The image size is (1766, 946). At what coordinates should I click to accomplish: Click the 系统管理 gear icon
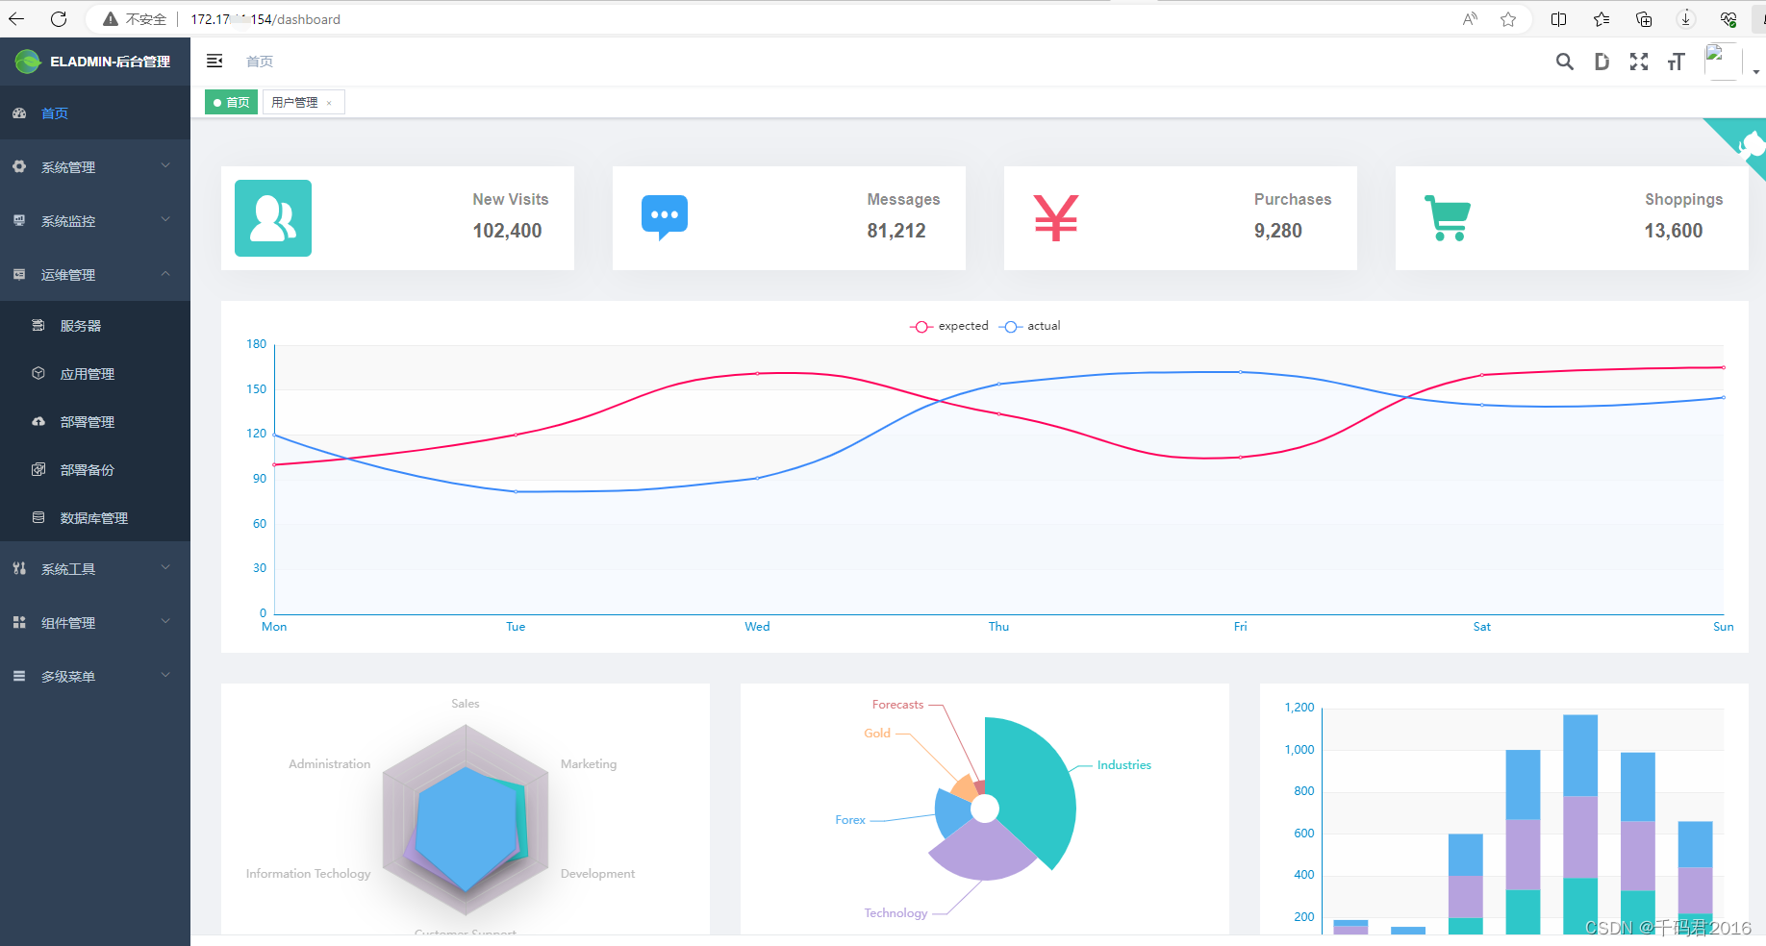click(19, 166)
